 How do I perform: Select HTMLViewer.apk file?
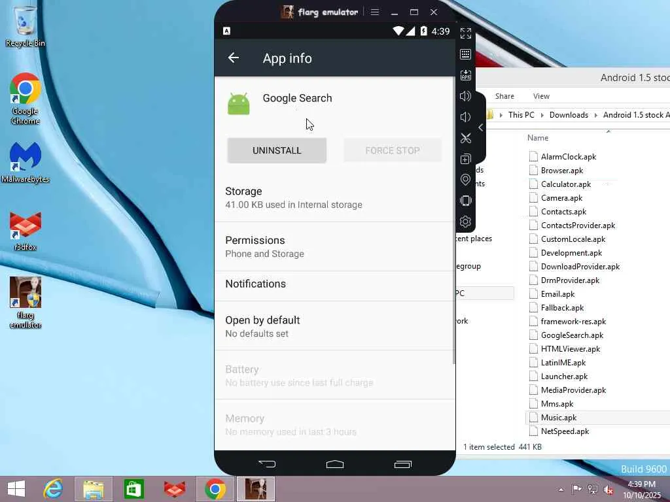[x=570, y=349]
